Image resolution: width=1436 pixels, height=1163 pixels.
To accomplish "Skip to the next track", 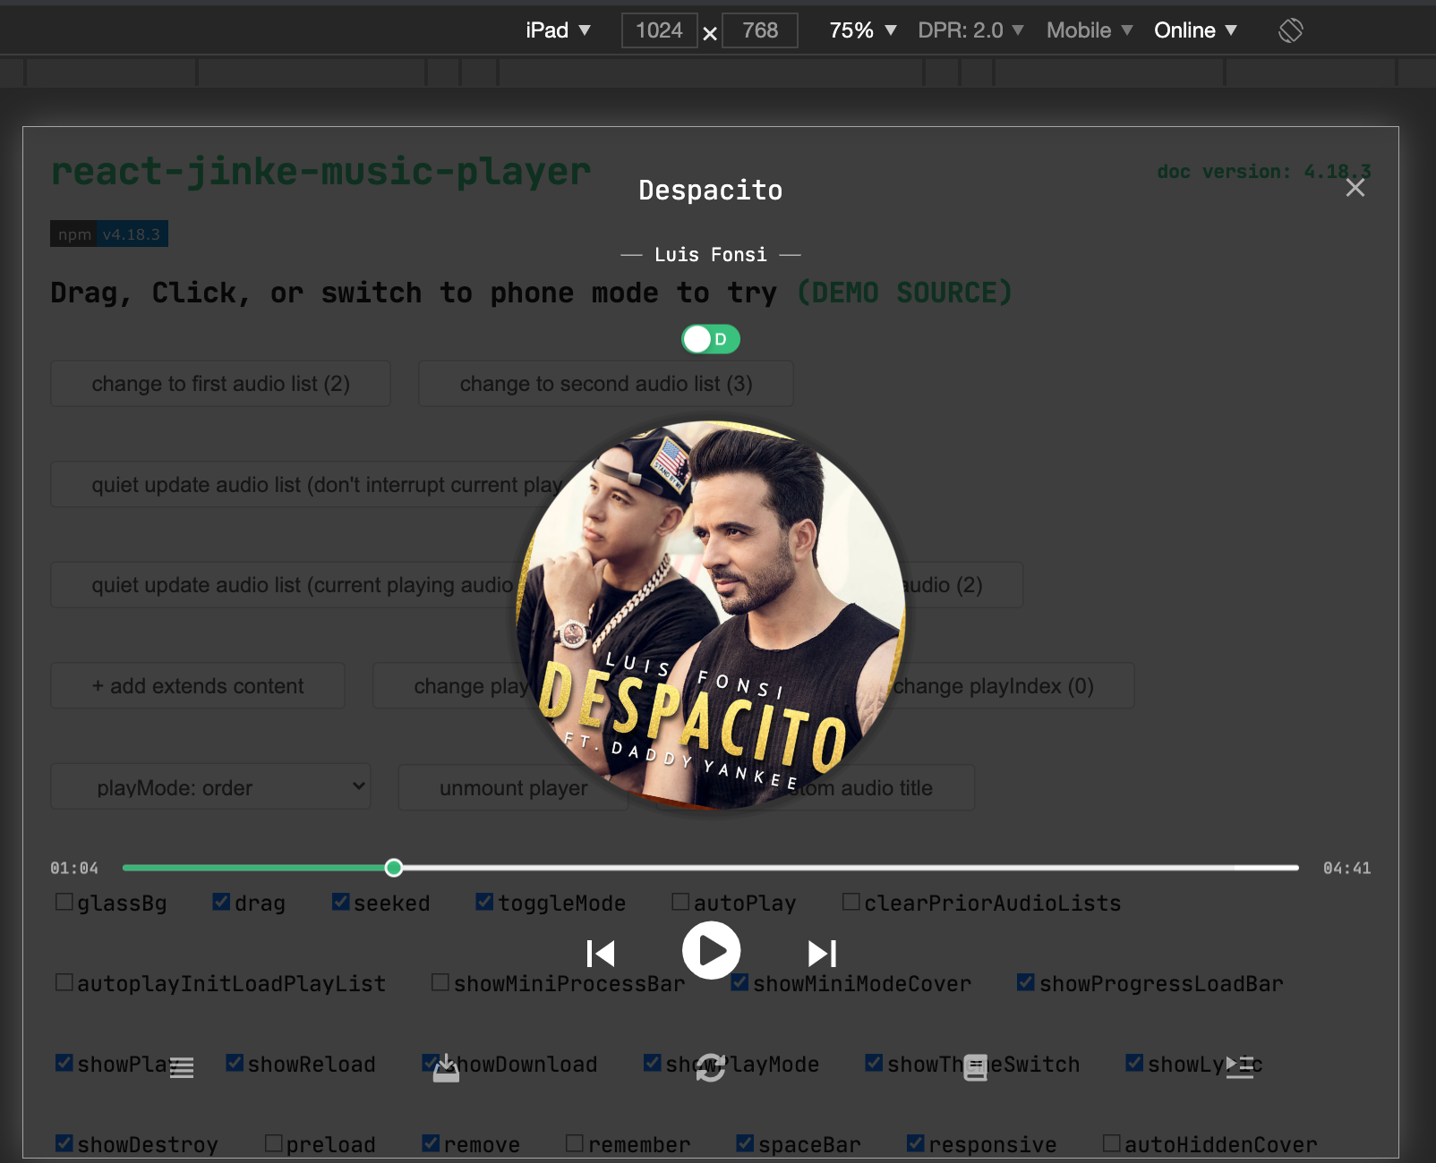I will click(x=822, y=954).
